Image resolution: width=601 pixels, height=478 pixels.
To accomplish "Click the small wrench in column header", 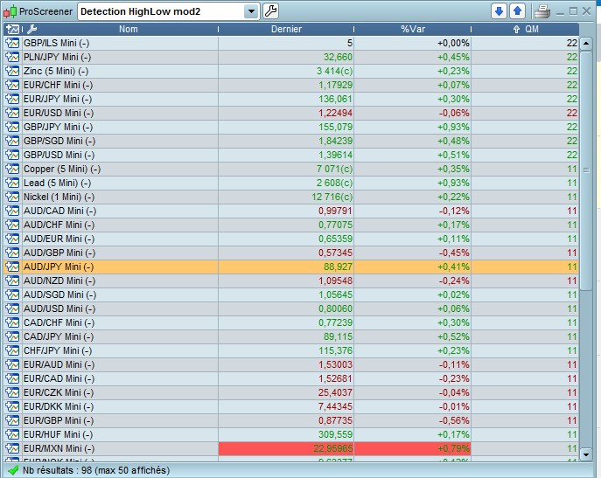I will [x=32, y=30].
